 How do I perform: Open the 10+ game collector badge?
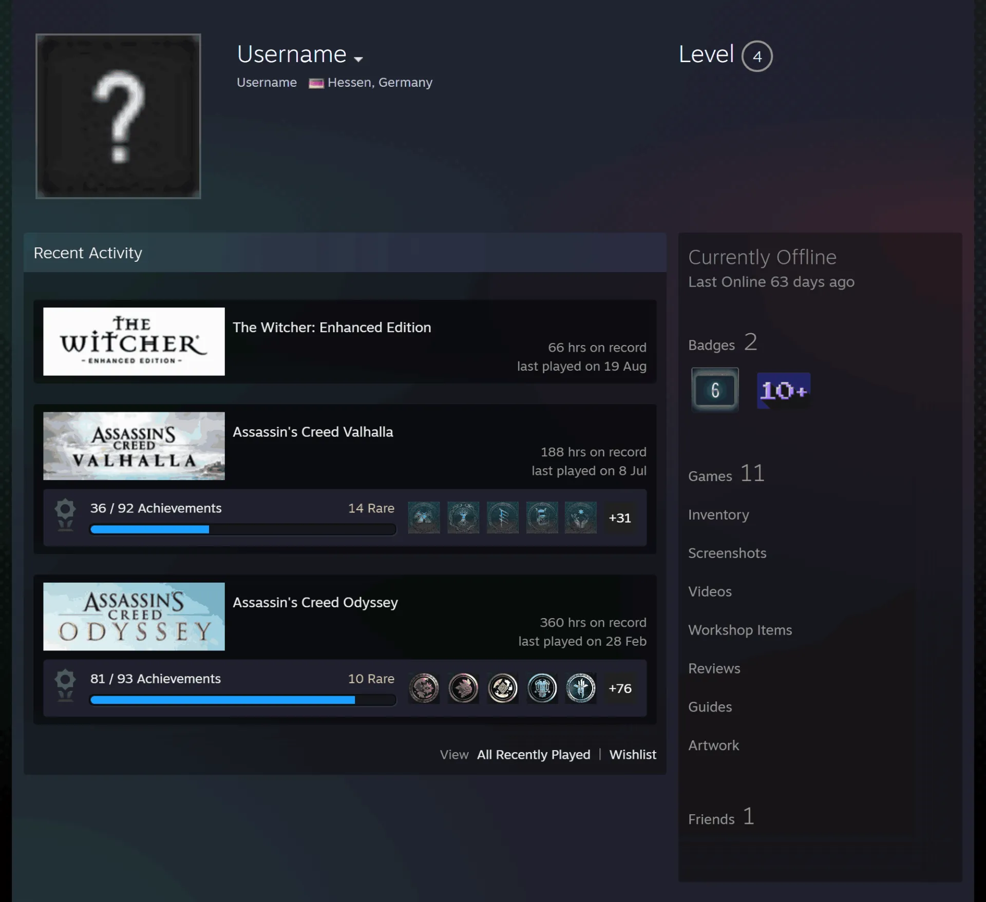pyautogui.click(x=784, y=391)
